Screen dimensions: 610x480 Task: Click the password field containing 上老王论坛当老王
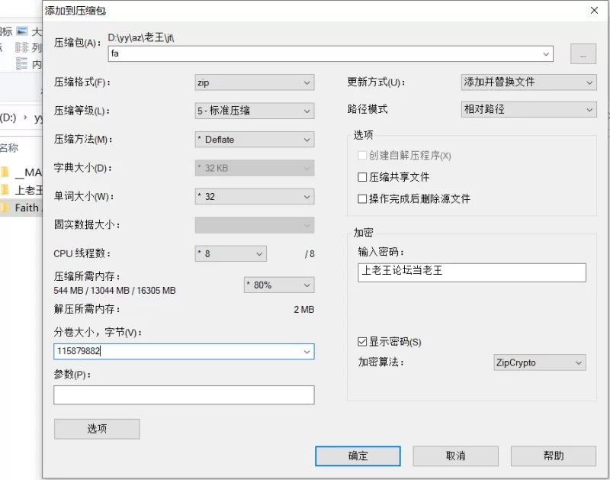tap(471, 272)
